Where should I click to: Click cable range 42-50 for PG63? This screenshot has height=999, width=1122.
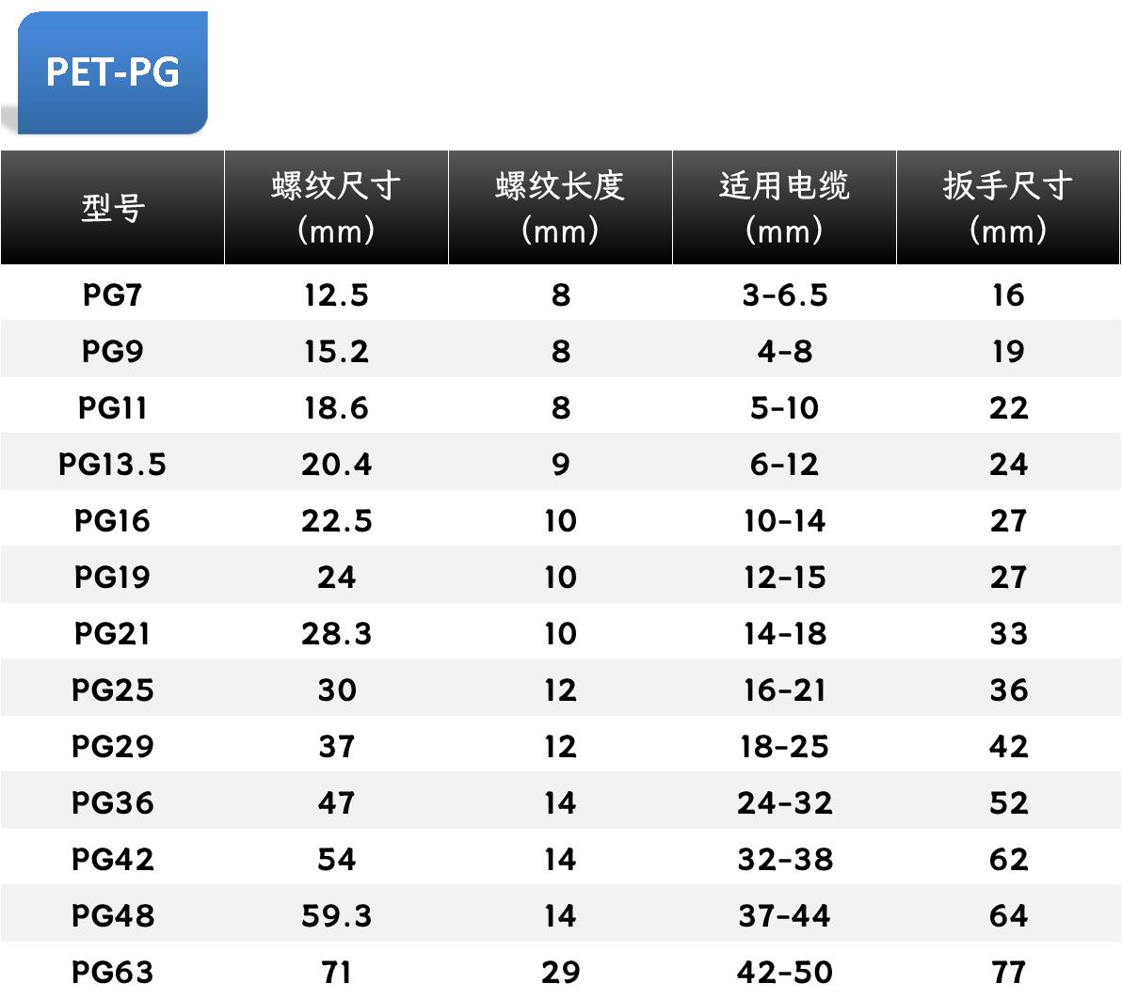tap(784, 973)
